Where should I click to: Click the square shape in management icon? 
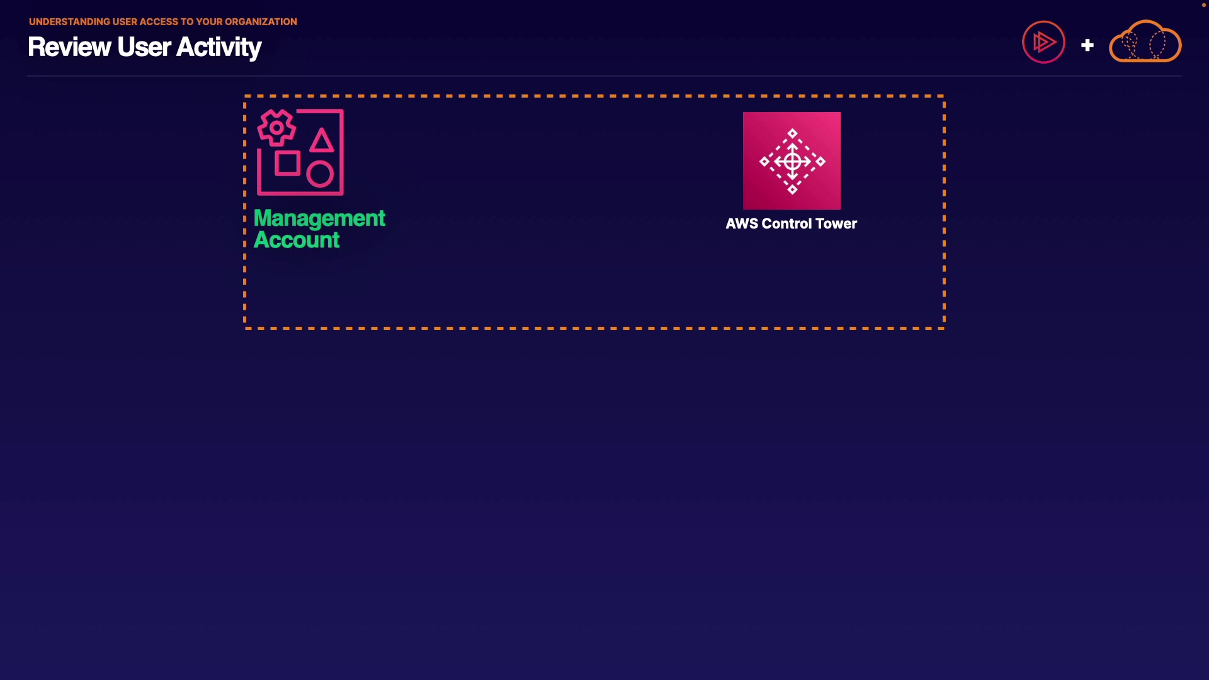click(287, 163)
